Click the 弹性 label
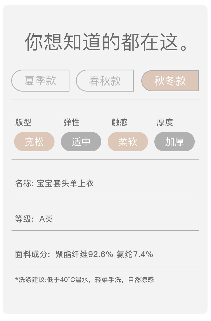 pyautogui.click(x=71, y=122)
